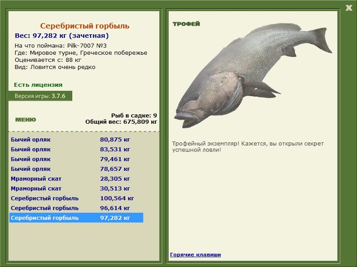Click the Версия игры: 3.7.6 badge

click(40, 96)
